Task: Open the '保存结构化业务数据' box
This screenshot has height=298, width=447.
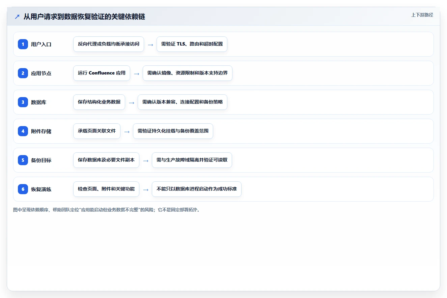Action: (x=99, y=102)
